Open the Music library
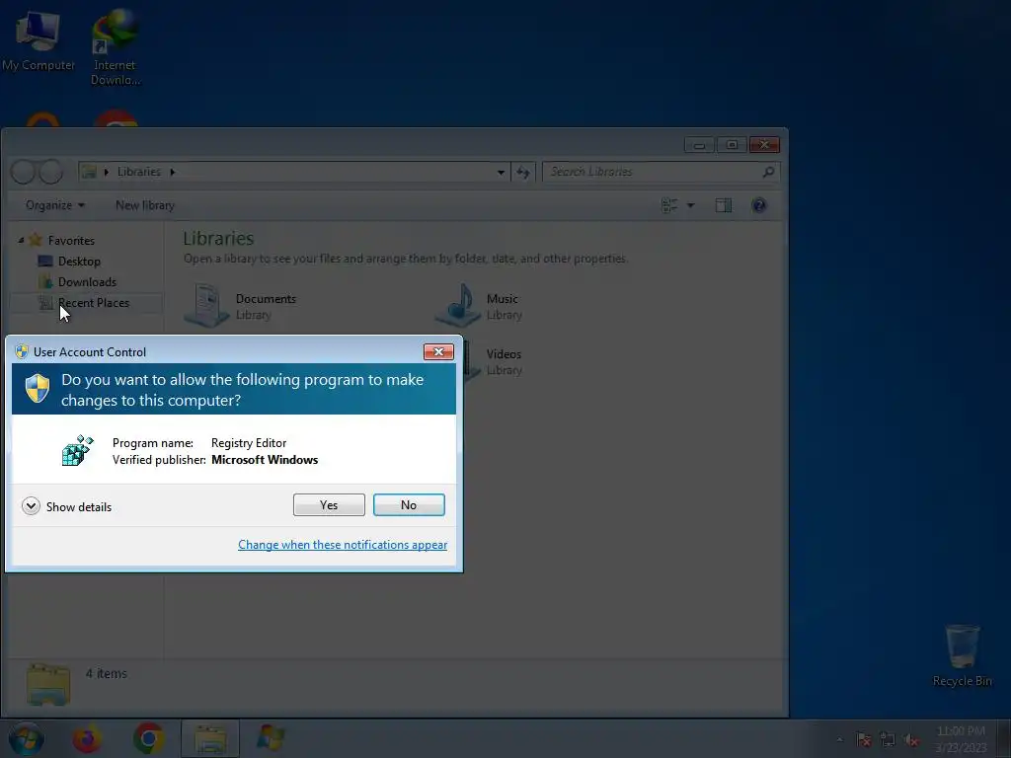This screenshot has width=1011, height=758. (478, 306)
